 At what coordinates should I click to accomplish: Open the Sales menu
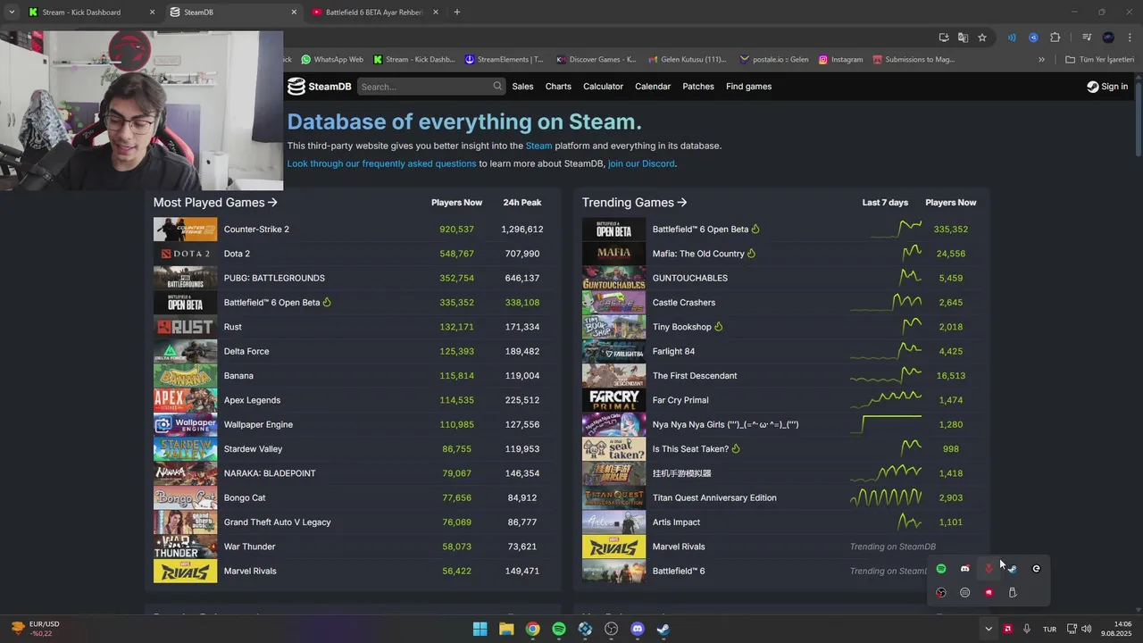pos(522,87)
